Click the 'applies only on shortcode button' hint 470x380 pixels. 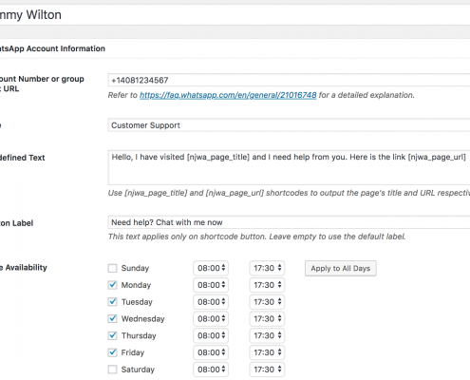256,237
